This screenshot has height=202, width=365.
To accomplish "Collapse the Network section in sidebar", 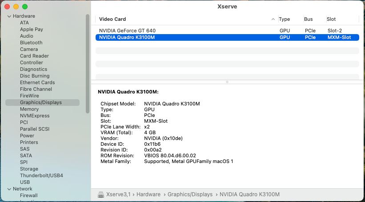I will [x=9, y=189].
